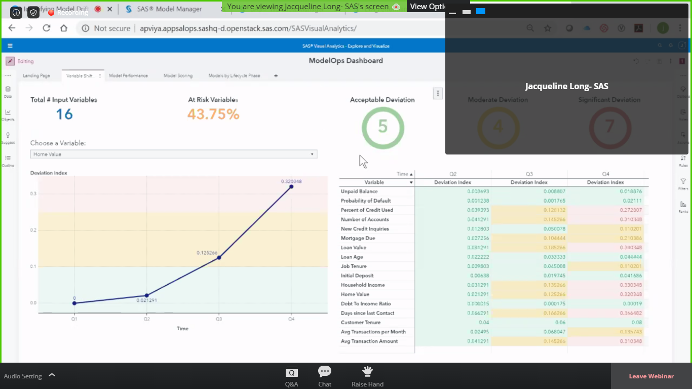The width and height of the screenshot is (692, 389).
Task: Expand the Audio Setting caret menu
Action: (x=52, y=376)
